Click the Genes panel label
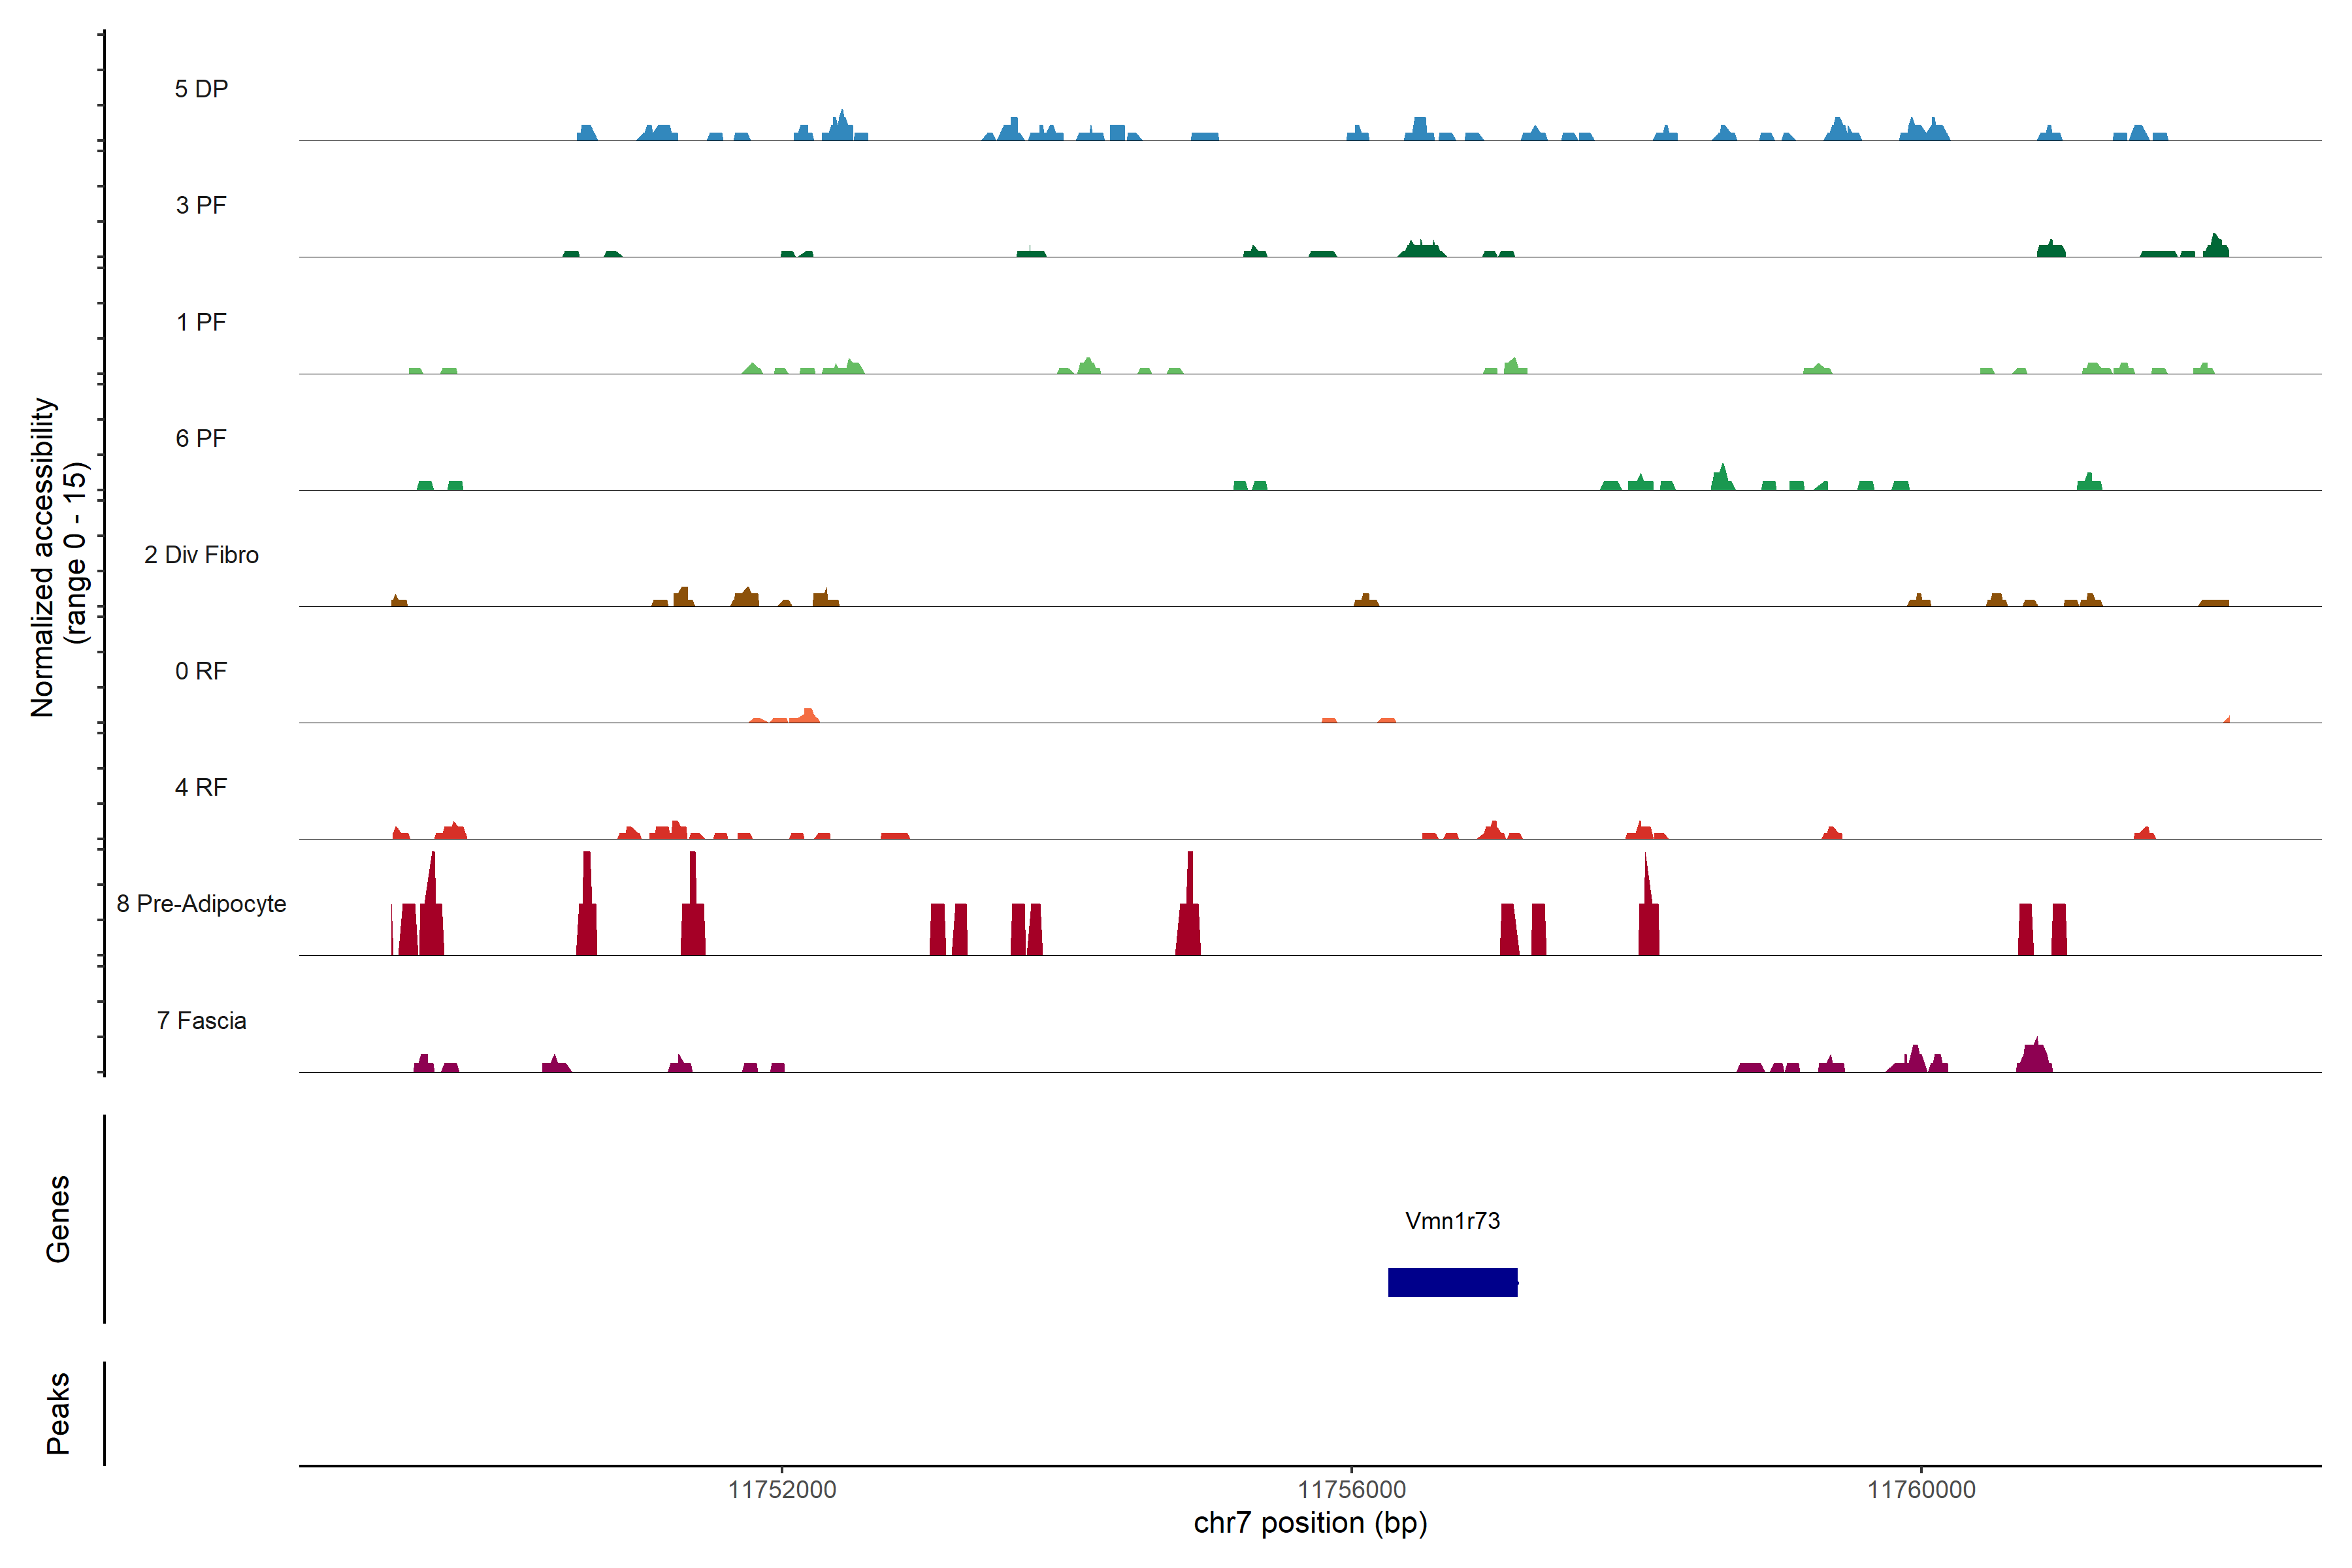This screenshot has width=2352, height=1568. [x=58, y=1218]
